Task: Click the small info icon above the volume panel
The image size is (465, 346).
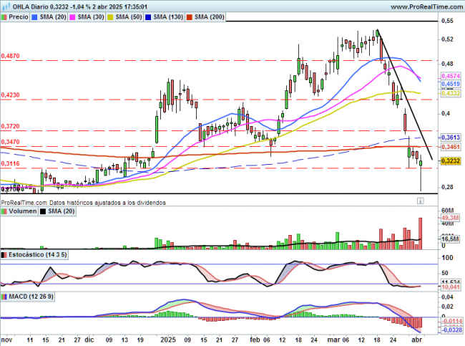Action: click(420, 201)
